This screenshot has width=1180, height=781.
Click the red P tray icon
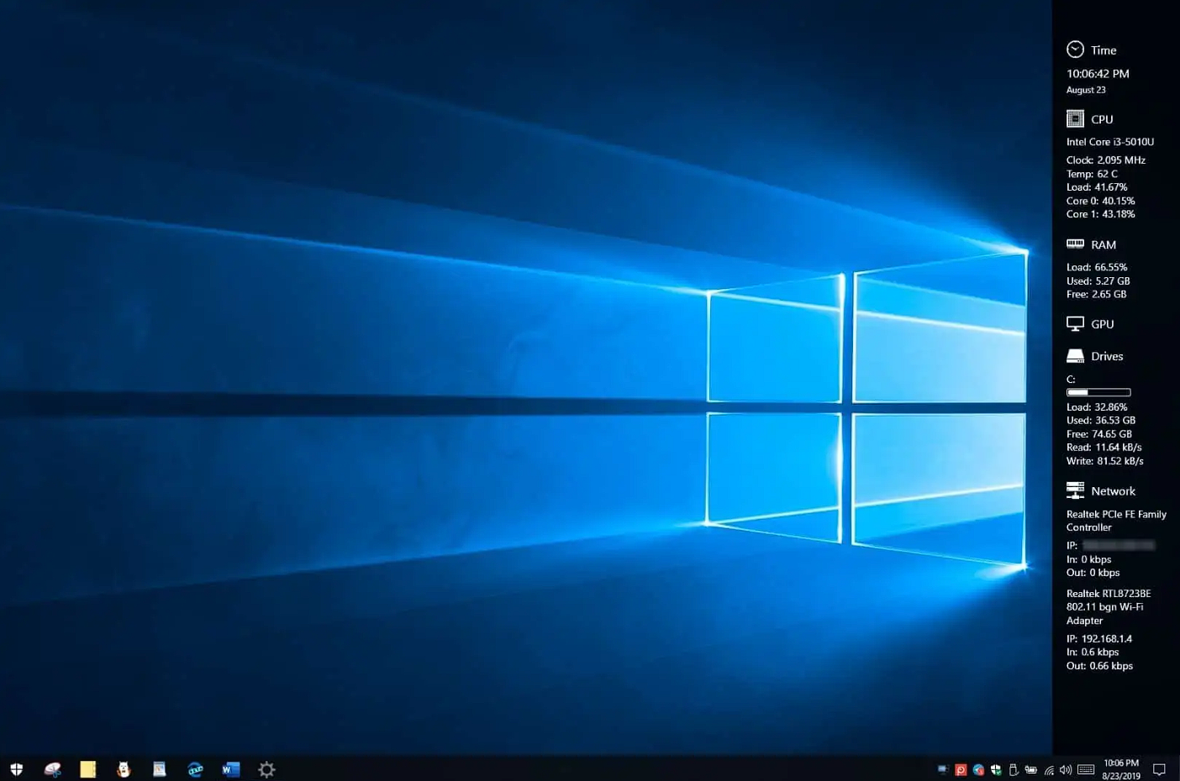961,769
